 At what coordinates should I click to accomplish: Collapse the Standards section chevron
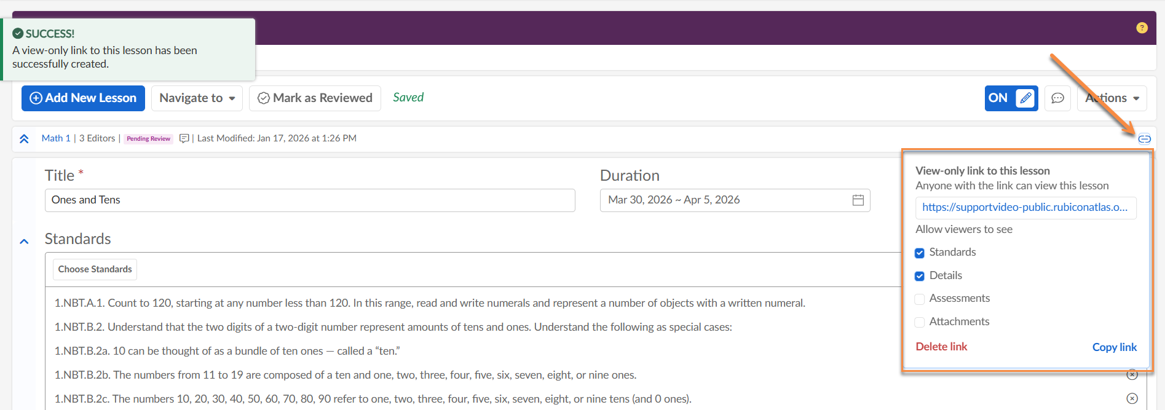(x=24, y=242)
